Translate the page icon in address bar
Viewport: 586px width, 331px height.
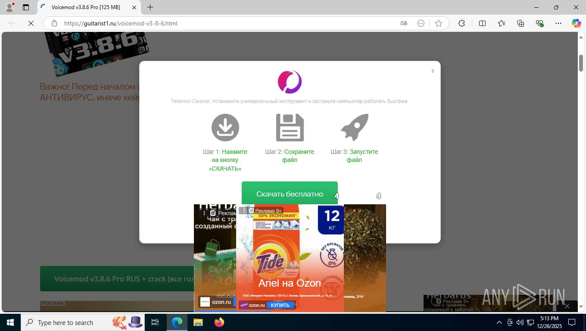[404, 23]
